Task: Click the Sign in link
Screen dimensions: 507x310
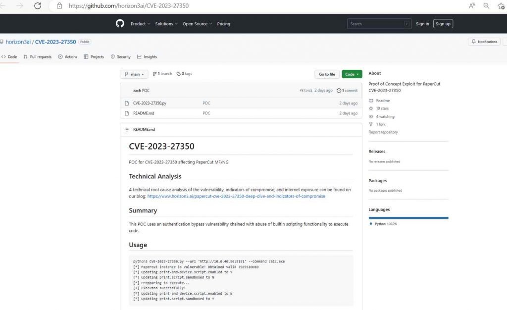Action: pyautogui.click(x=422, y=24)
